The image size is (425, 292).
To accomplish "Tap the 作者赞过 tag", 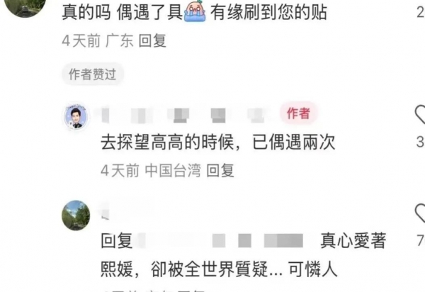I will pos(93,74).
